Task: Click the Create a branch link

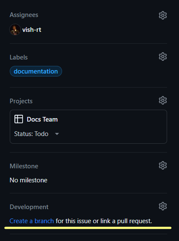Action: tap(32, 221)
